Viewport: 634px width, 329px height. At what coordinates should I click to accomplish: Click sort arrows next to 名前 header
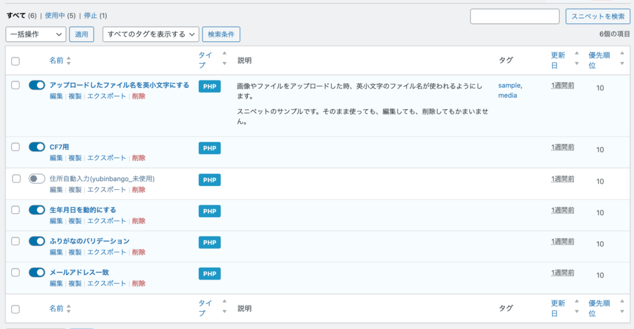point(69,61)
